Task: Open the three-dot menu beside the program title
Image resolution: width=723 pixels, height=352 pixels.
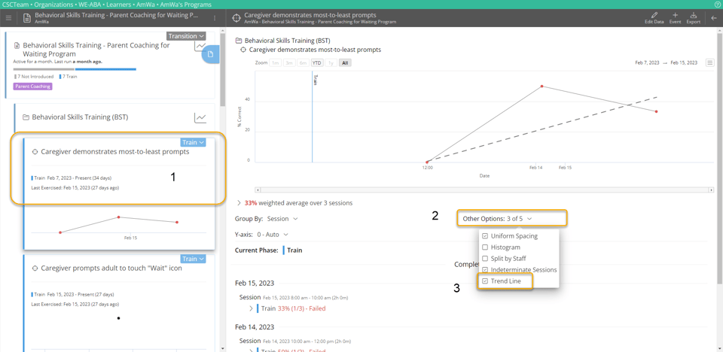Action: tap(215, 18)
